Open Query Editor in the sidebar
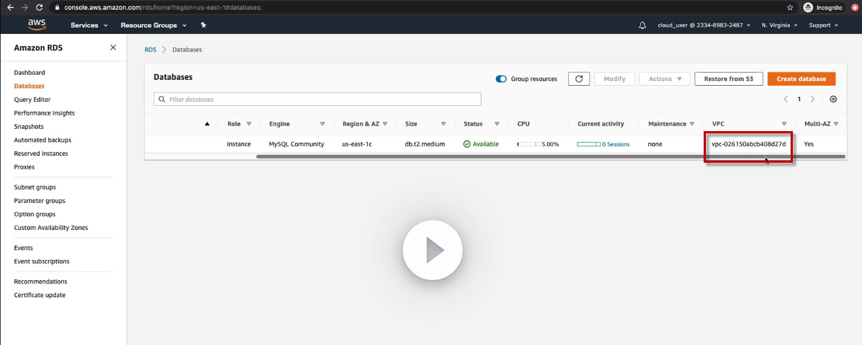The width and height of the screenshot is (862, 345). [x=32, y=99]
